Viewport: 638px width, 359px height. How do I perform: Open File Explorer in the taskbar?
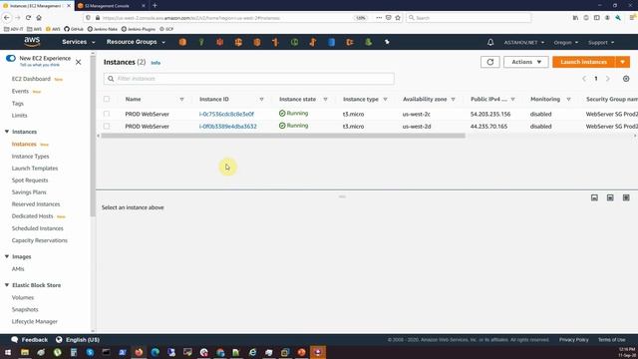[25, 352]
